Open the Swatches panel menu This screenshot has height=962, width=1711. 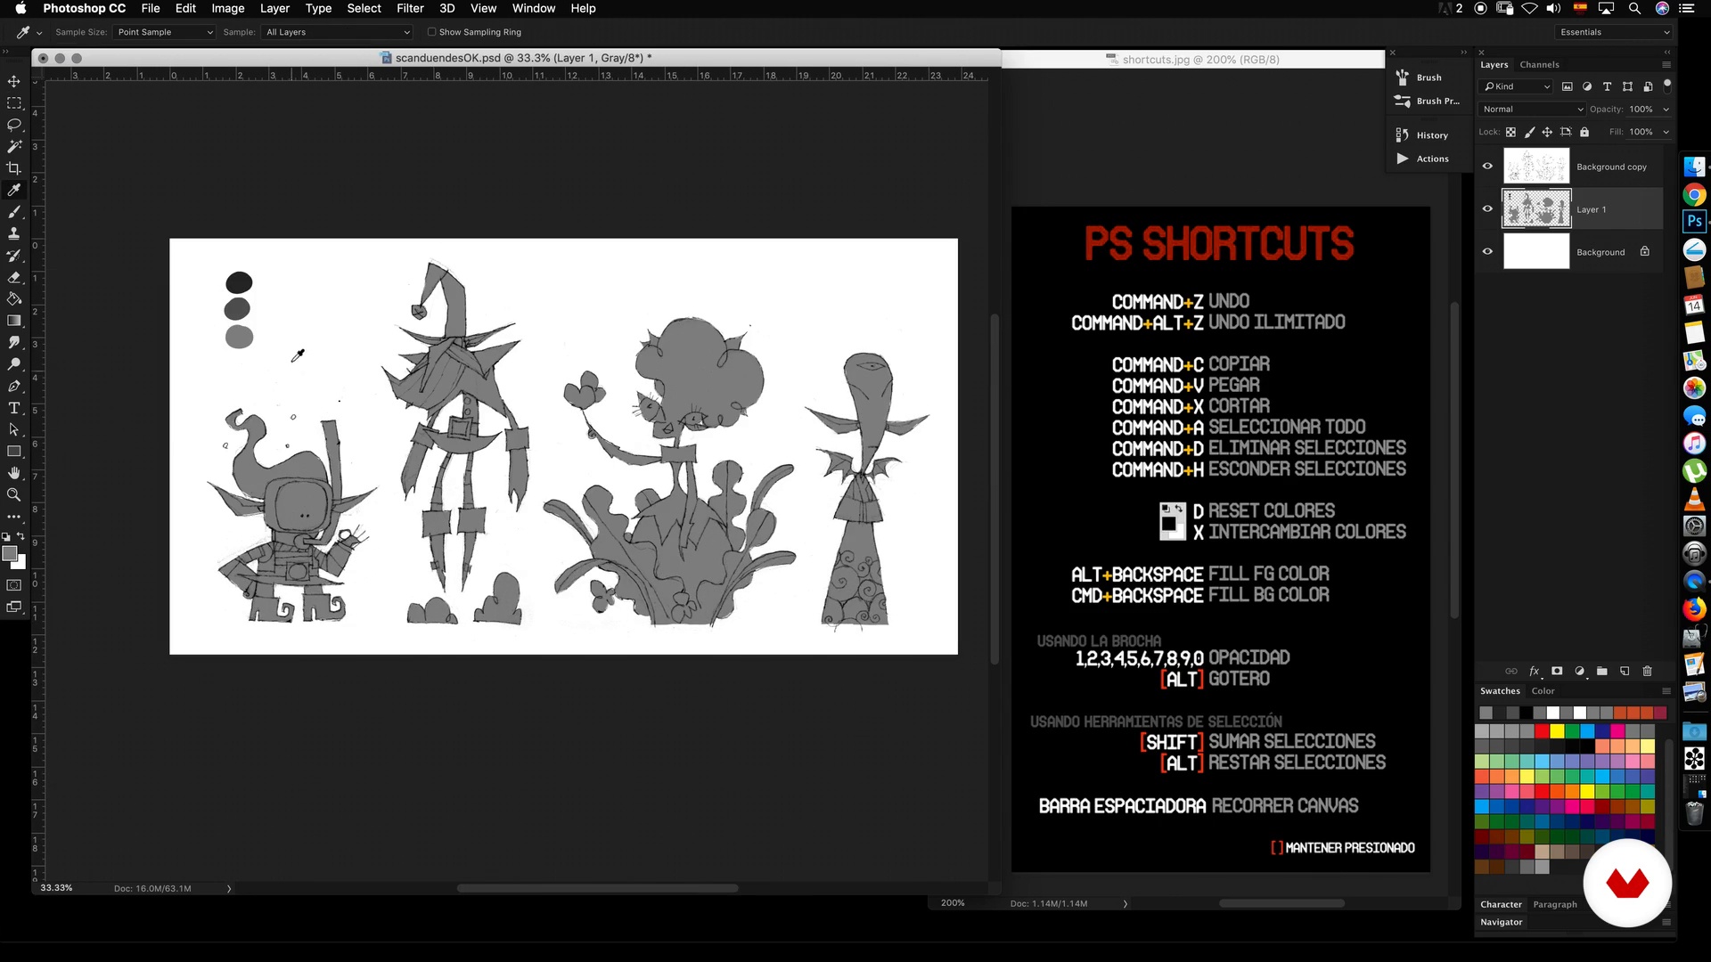point(1666,691)
